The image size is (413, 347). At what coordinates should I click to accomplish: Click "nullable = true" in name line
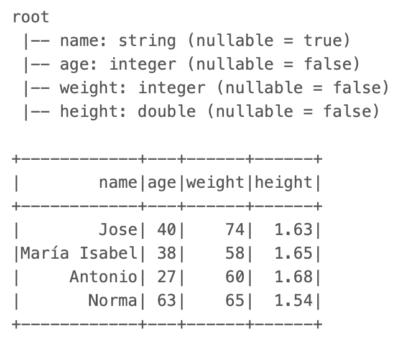click(x=268, y=41)
